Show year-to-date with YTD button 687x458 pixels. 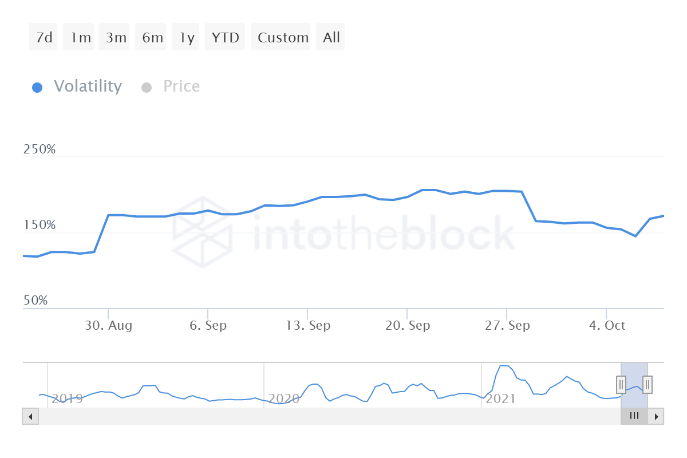point(225,38)
